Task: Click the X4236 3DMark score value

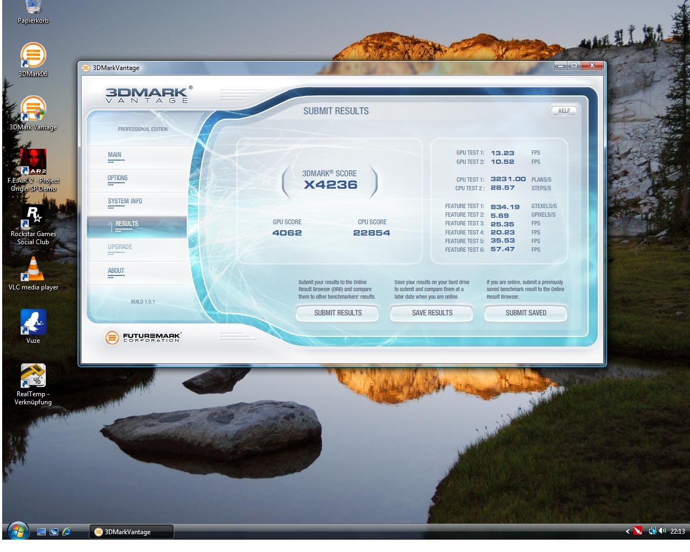Action: click(x=330, y=184)
